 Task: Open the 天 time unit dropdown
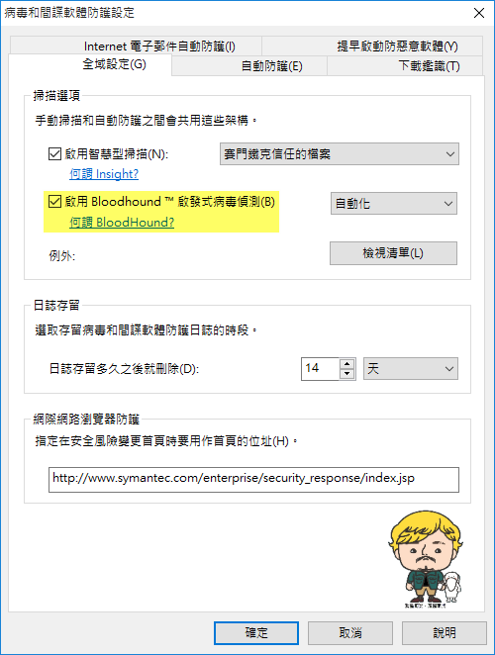pyautogui.click(x=411, y=368)
